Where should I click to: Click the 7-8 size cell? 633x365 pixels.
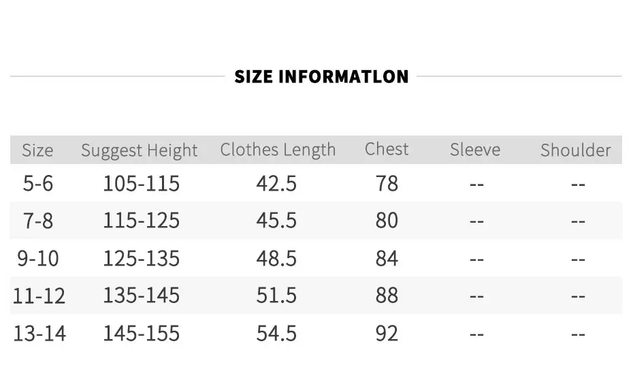tap(38, 221)
